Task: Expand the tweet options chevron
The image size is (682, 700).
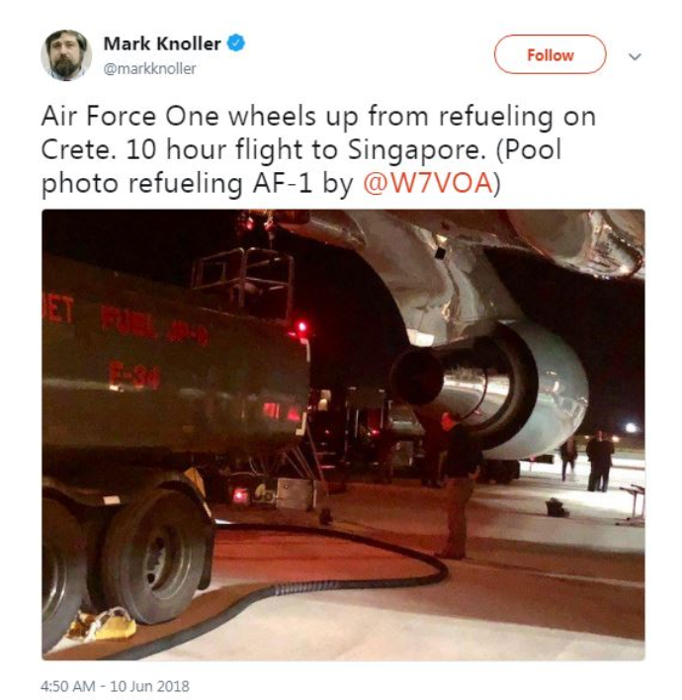Action: coord(635,56)
